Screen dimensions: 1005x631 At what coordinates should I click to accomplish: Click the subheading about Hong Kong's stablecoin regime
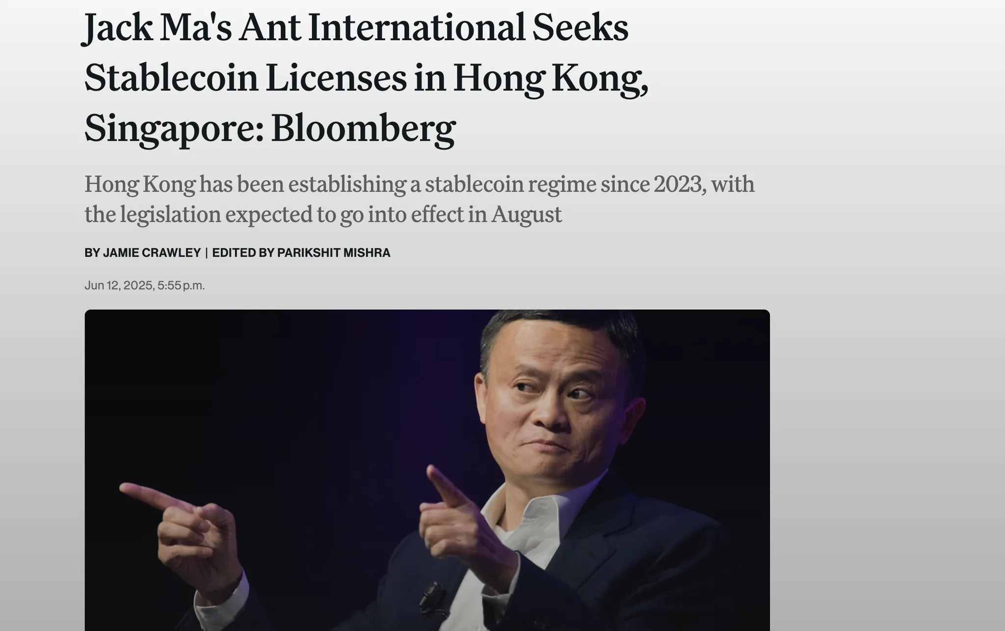(419, 199)
